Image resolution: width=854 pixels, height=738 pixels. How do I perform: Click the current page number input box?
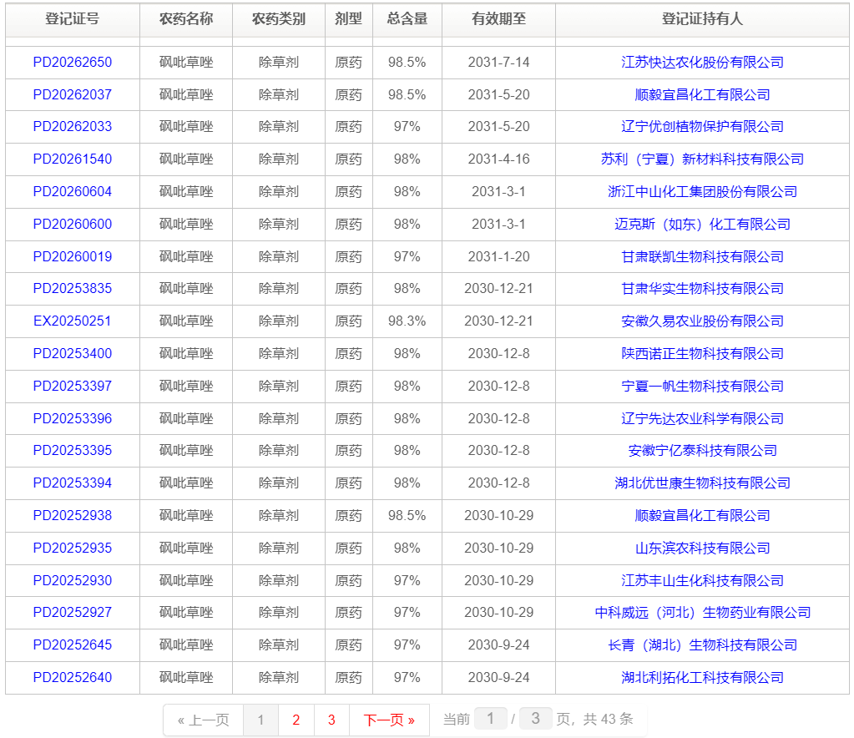(x=491, y=719)
